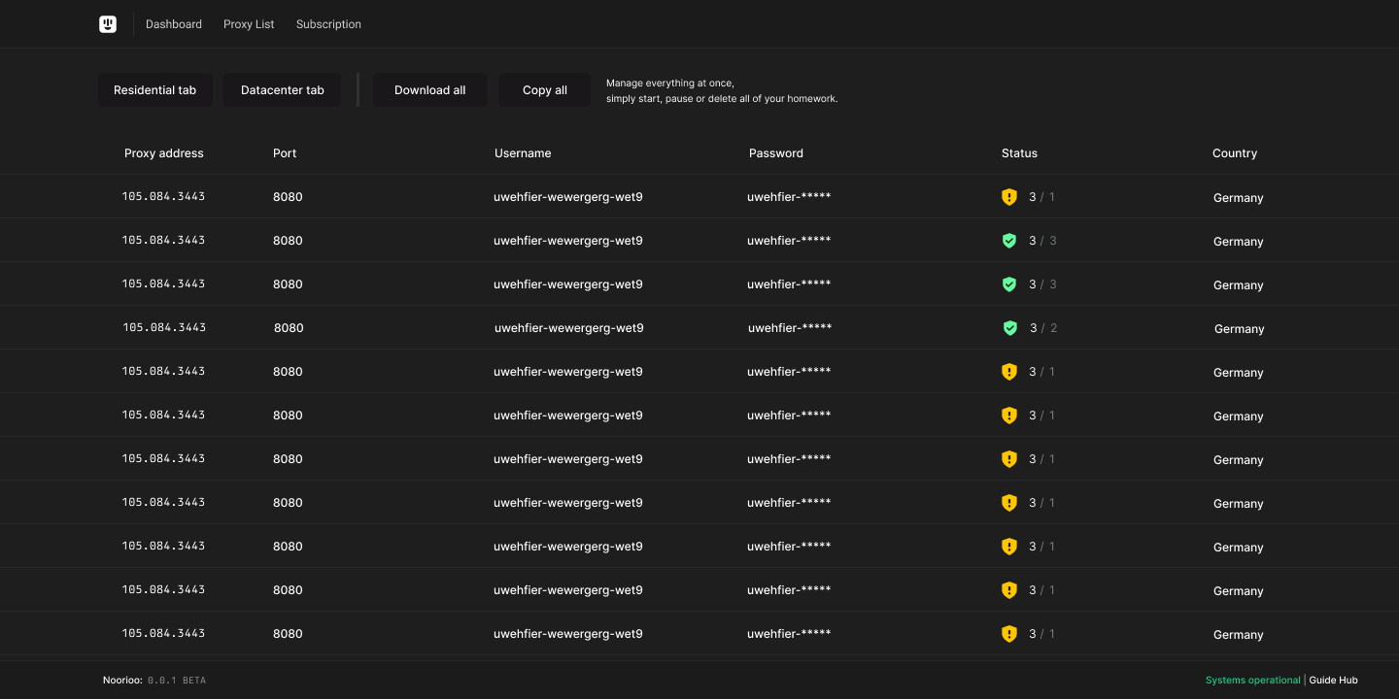Click the Copy all button

point(544,89)
